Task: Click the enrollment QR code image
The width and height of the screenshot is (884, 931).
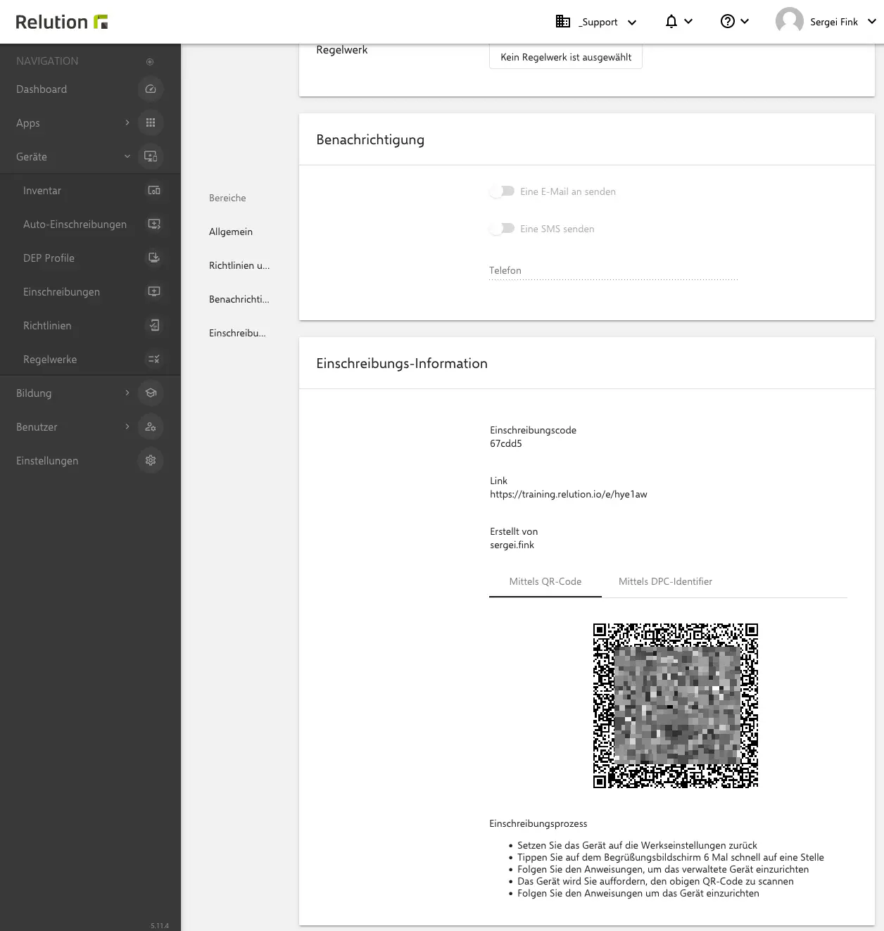Action: click(x=676, y=705)
